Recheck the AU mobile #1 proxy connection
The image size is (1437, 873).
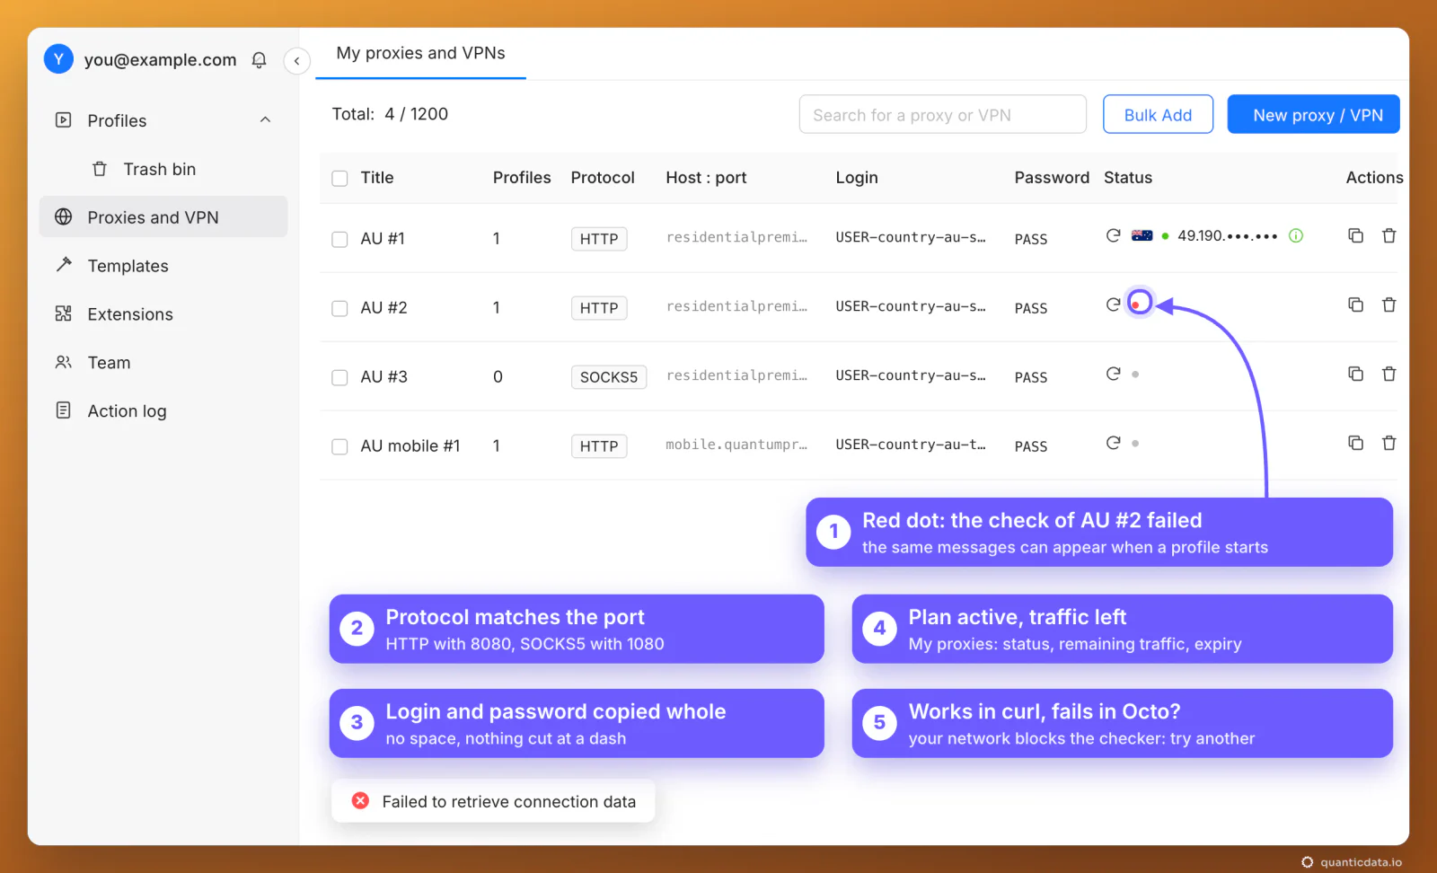coord(1113,443)
